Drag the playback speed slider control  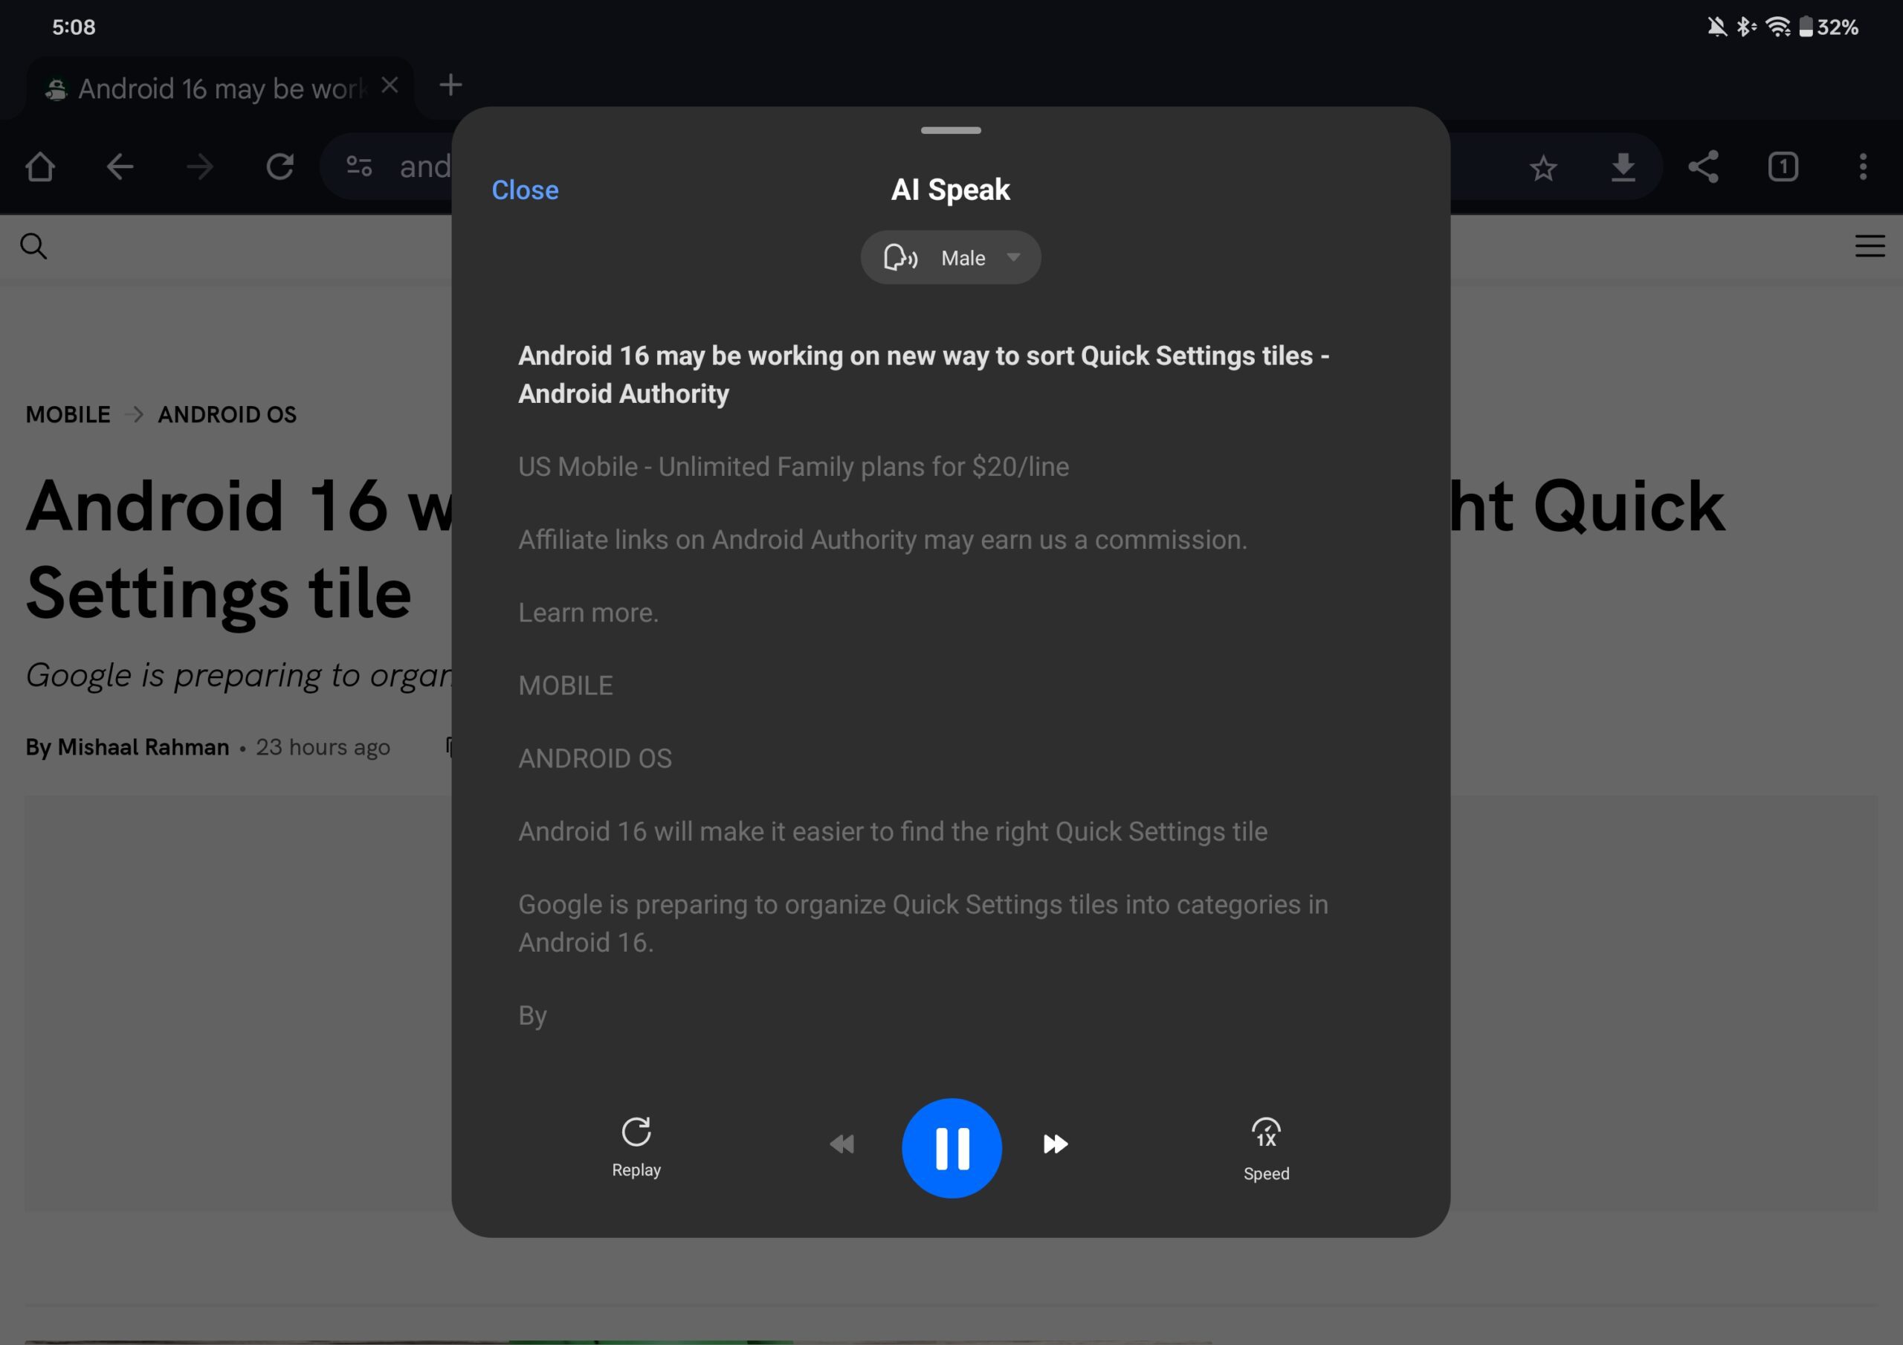click(1266, 1146)
